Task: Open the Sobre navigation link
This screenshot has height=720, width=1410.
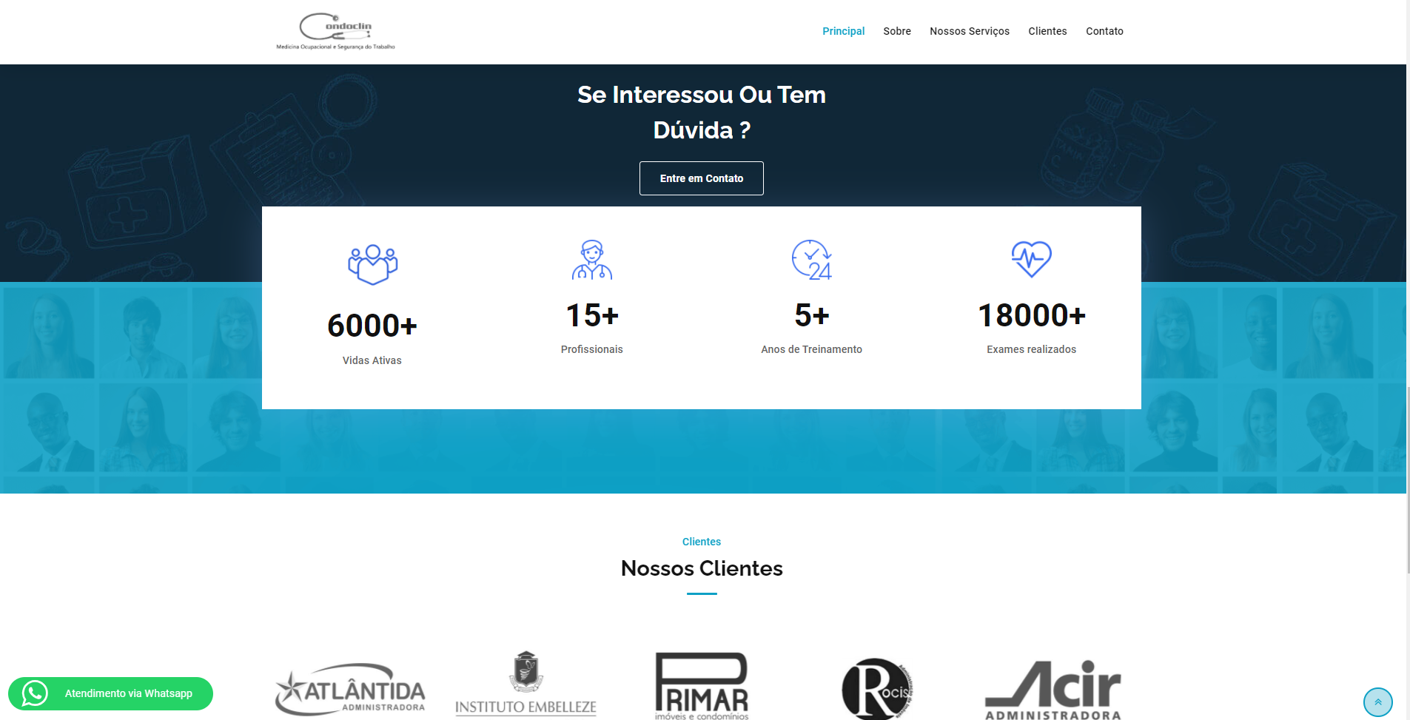Action: 896,31
